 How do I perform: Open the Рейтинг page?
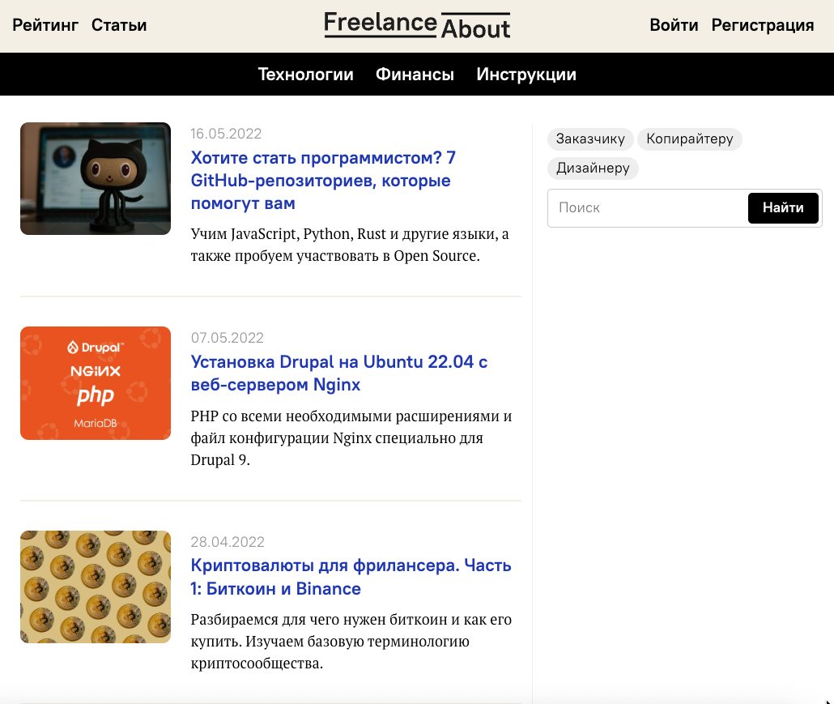pos(45,25)
